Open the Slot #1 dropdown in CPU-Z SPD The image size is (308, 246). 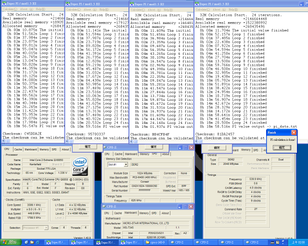[126, 165]
